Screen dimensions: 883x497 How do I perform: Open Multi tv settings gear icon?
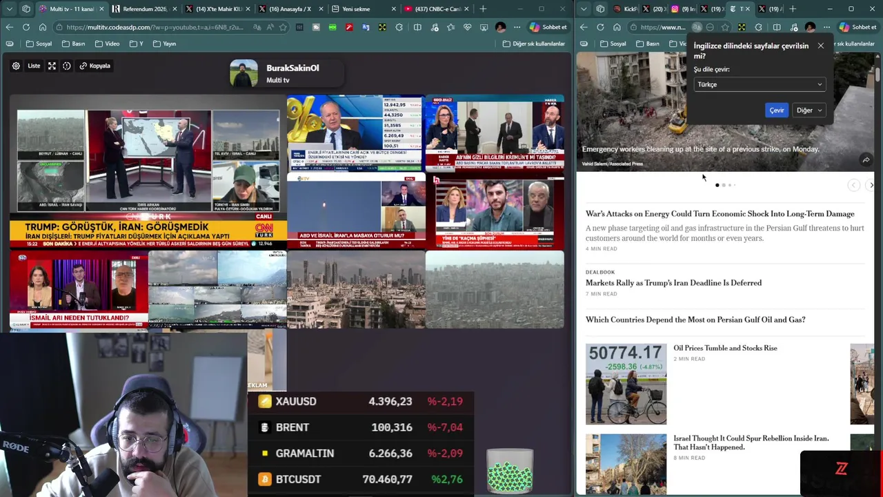(16, 66)
